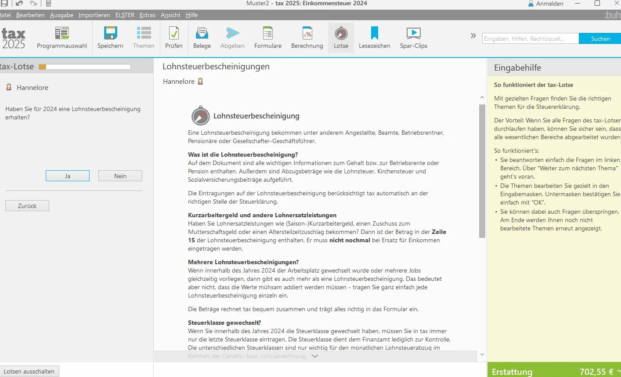Answer Nein to the Lohnsteuerbescheinigung question

(120, 176)
